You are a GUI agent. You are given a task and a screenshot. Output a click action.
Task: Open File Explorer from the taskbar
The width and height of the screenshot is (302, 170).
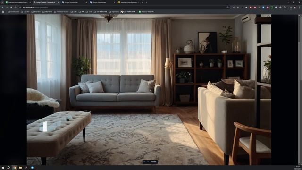20,168
